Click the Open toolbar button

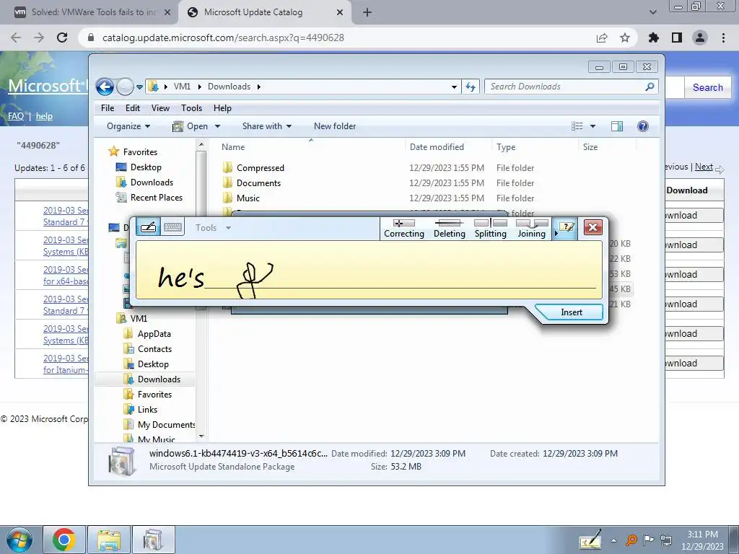click(x=191, y=126)
